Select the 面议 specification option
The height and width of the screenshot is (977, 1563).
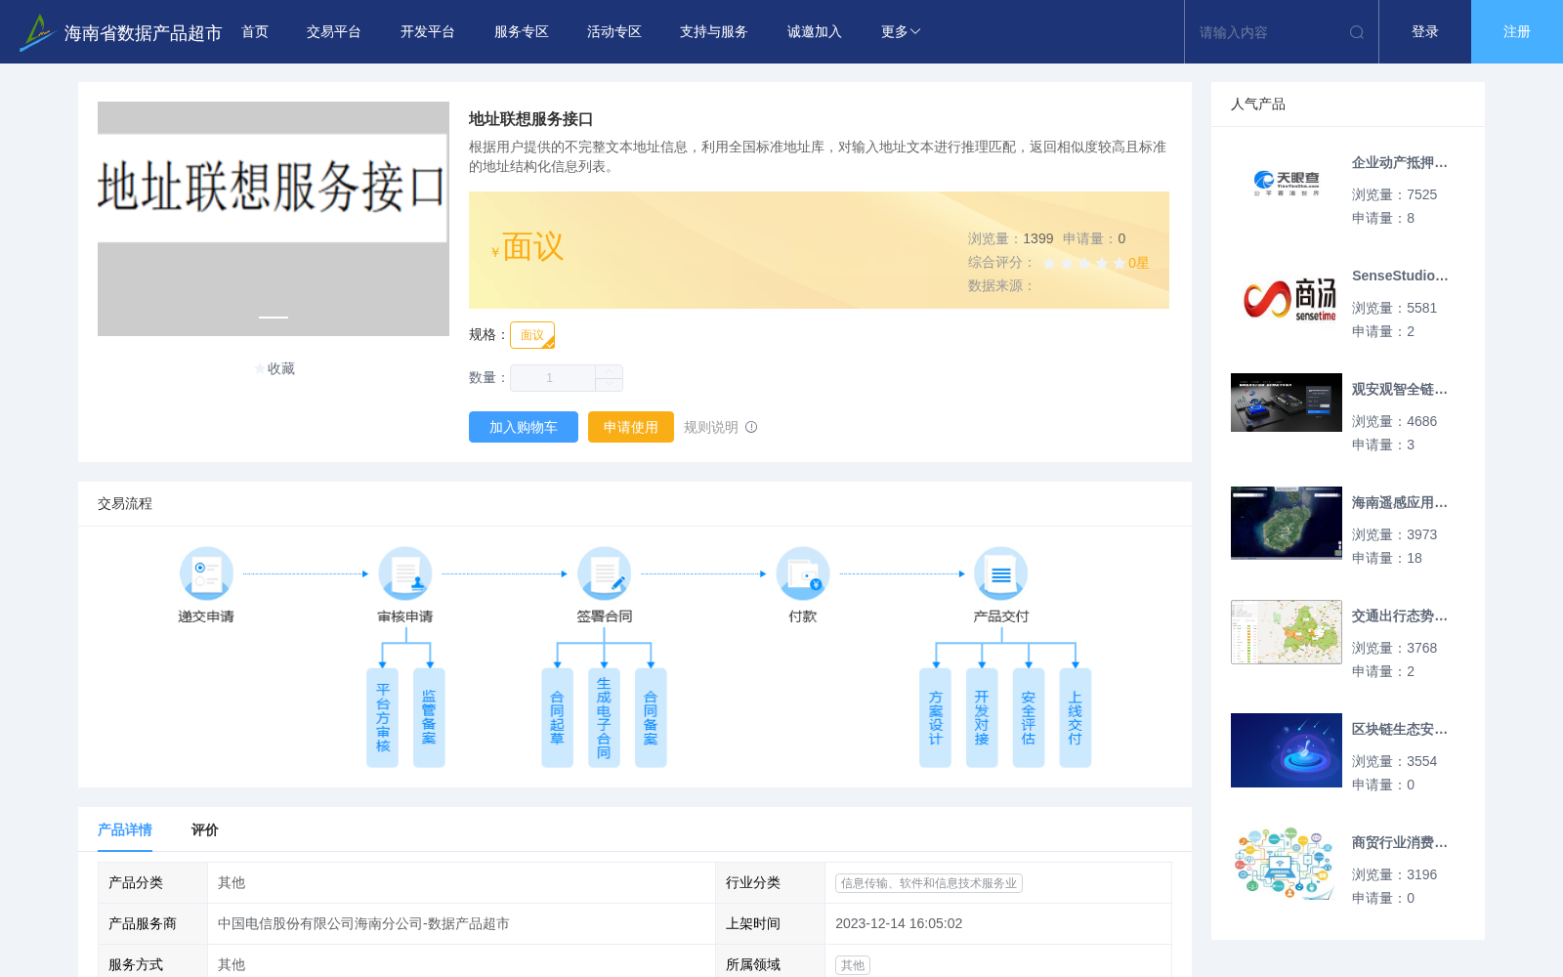coord(532,335)
